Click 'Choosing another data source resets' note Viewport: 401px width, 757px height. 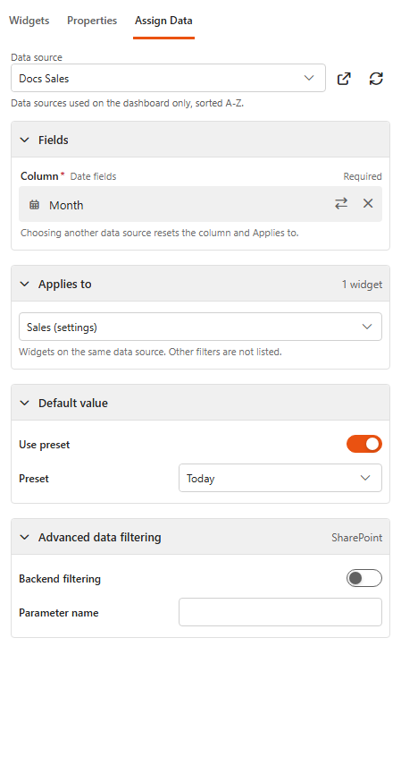tap(160, 233)
